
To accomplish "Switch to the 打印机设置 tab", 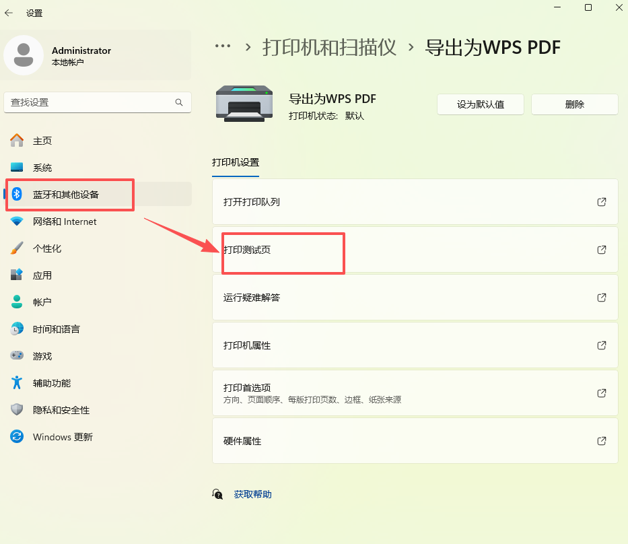I will tap(235, 162).
